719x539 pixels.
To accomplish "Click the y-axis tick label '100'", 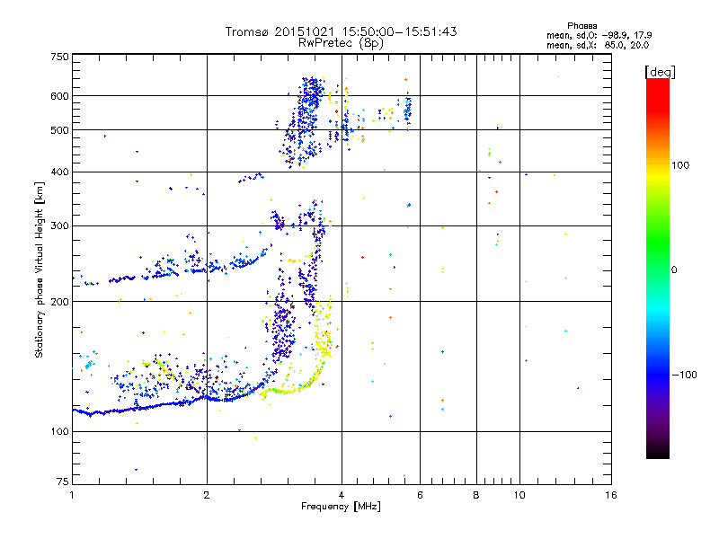I will click(x=59, y=432).
